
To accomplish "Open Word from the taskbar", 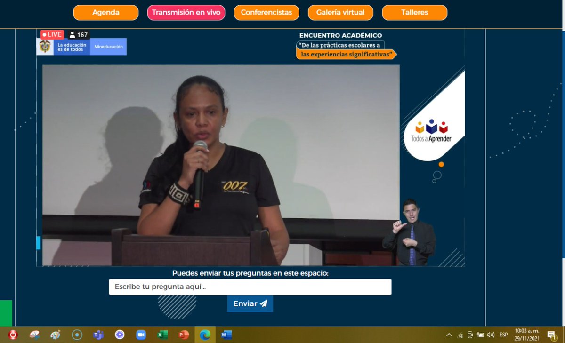I will click(226, 335).
